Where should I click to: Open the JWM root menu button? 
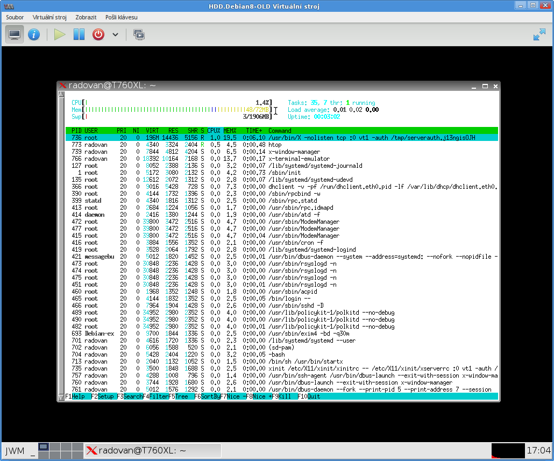point(15,451)
